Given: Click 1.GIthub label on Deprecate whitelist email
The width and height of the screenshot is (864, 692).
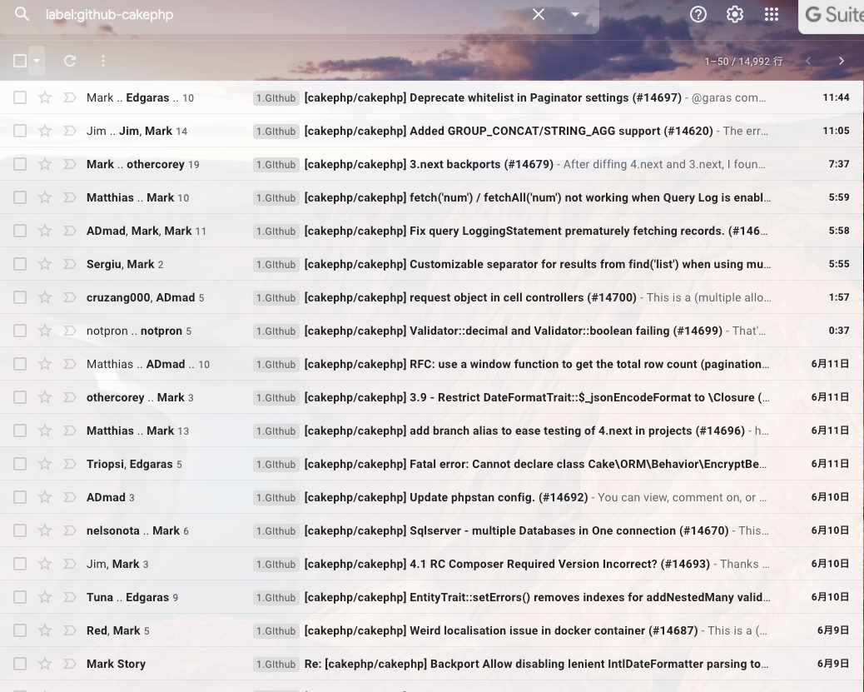Looking at the screenshot, I should [276, 97].
